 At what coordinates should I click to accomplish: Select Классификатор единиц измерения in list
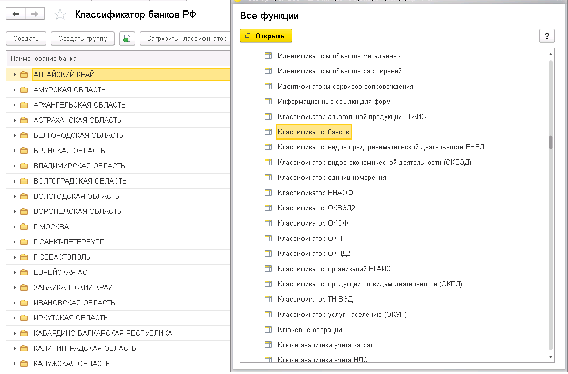tap(332, 178)
